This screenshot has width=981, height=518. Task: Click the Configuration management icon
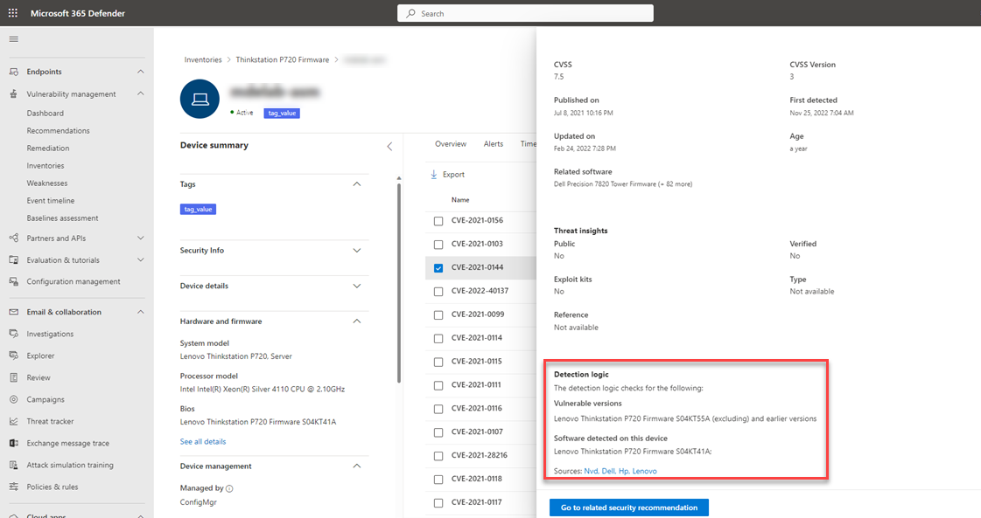click(x=13, y=281)
